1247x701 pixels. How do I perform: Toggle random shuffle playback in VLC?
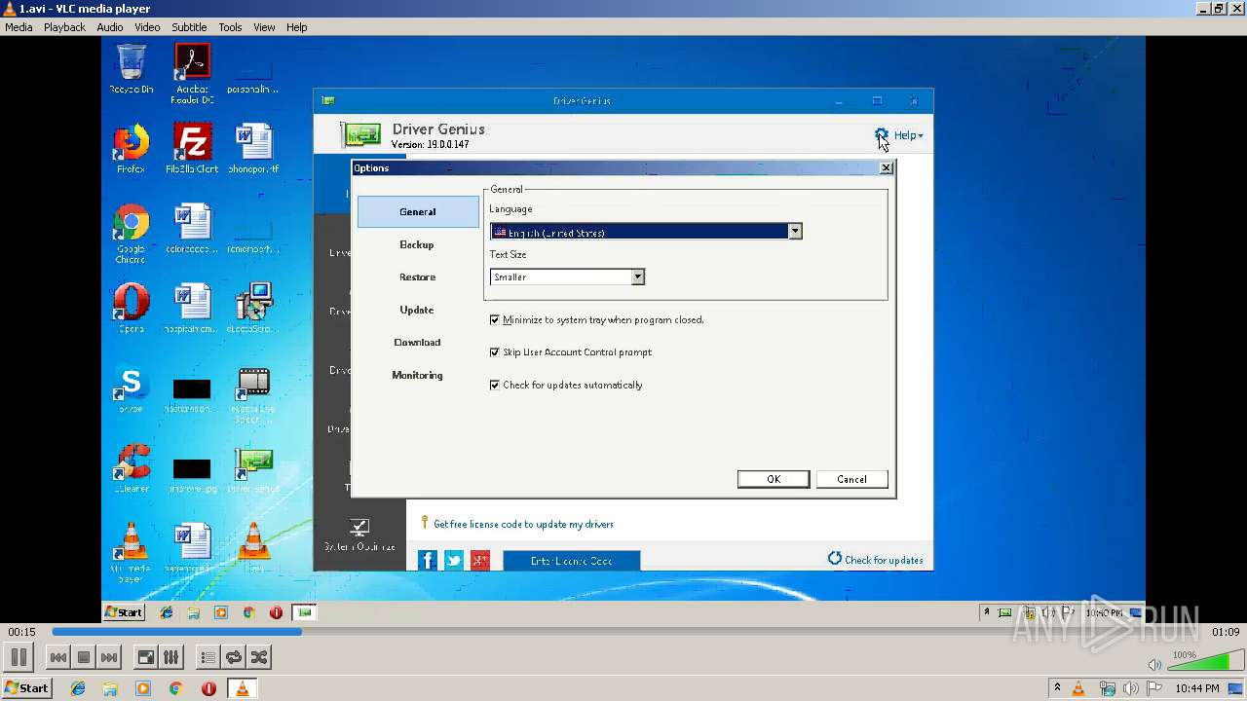[x=258, y=657]
